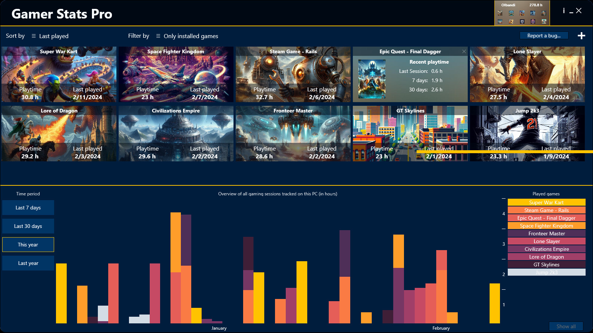Click the Steam Game - Rails legend entry
Screen dimensions: 593x333
pyautogui.click(x=546, y=210)
